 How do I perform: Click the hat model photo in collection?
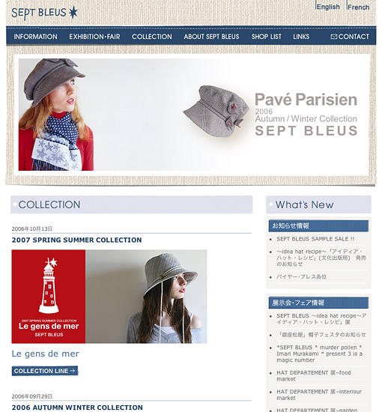point(146,297)
